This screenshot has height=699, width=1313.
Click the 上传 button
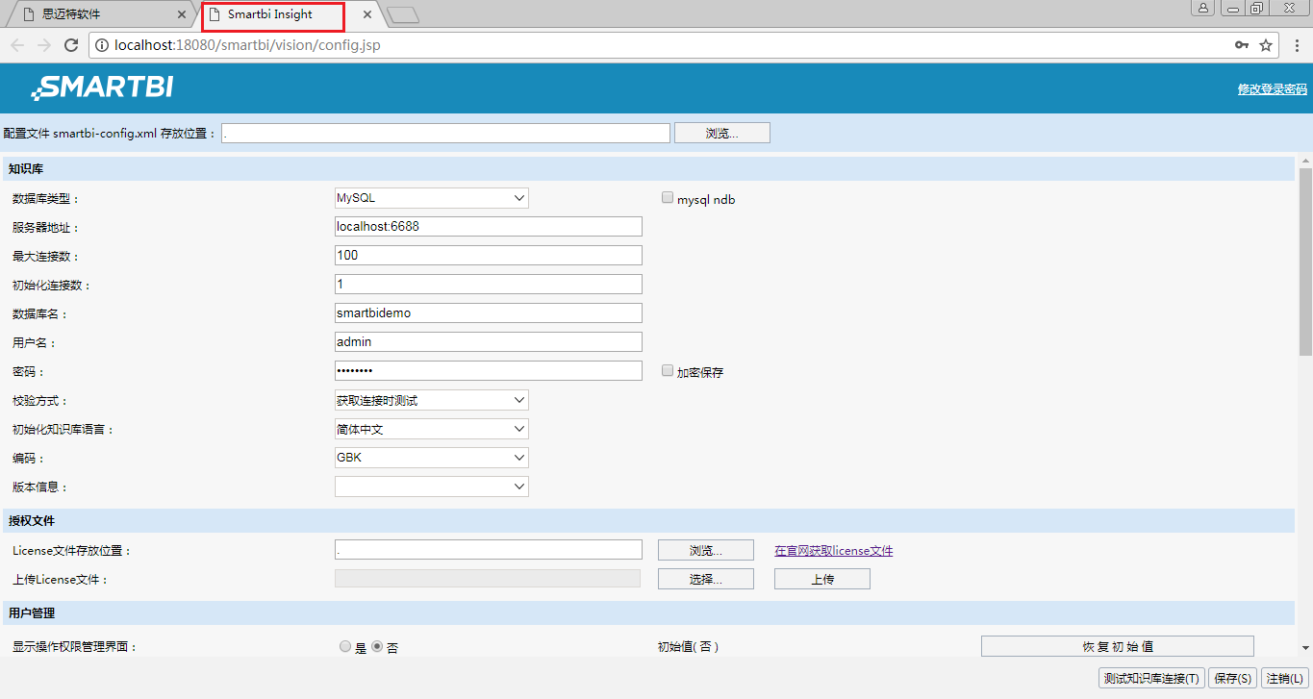(822, 579)
